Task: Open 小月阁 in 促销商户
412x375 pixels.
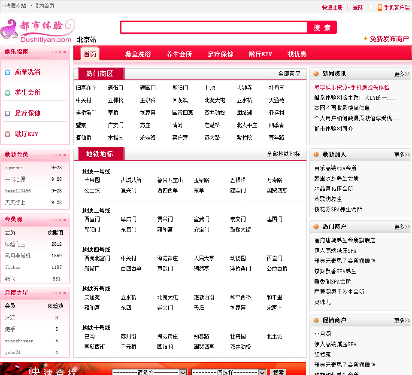Action: 322,334
